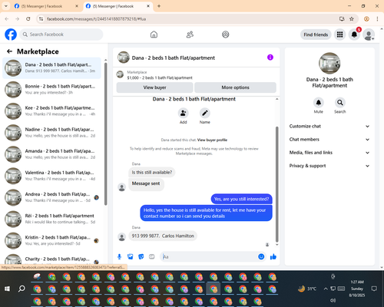Screen dimensions: 384x307
Task: Click the conversation list scrollbar
Action: [106, 134]
